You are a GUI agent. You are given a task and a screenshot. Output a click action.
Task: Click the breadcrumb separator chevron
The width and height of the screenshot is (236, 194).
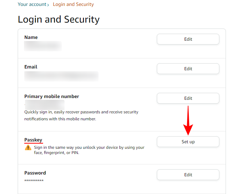(x=49, y=5)
